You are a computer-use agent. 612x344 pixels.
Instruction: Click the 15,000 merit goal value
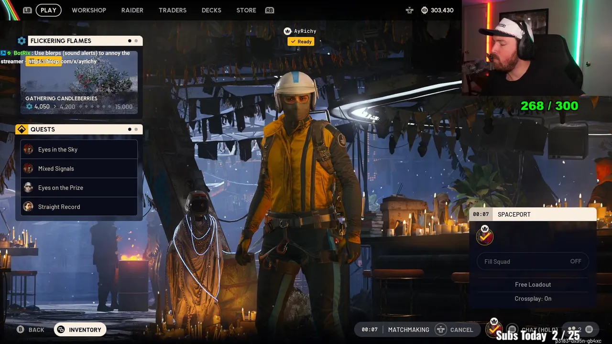tap(124, 107)
